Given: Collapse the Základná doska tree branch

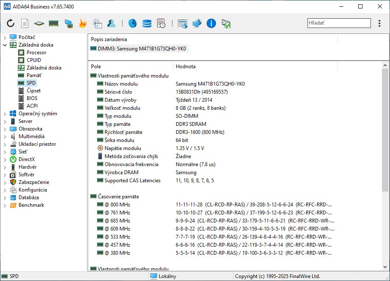Looking at the screenshot, I should pos(4,45).
